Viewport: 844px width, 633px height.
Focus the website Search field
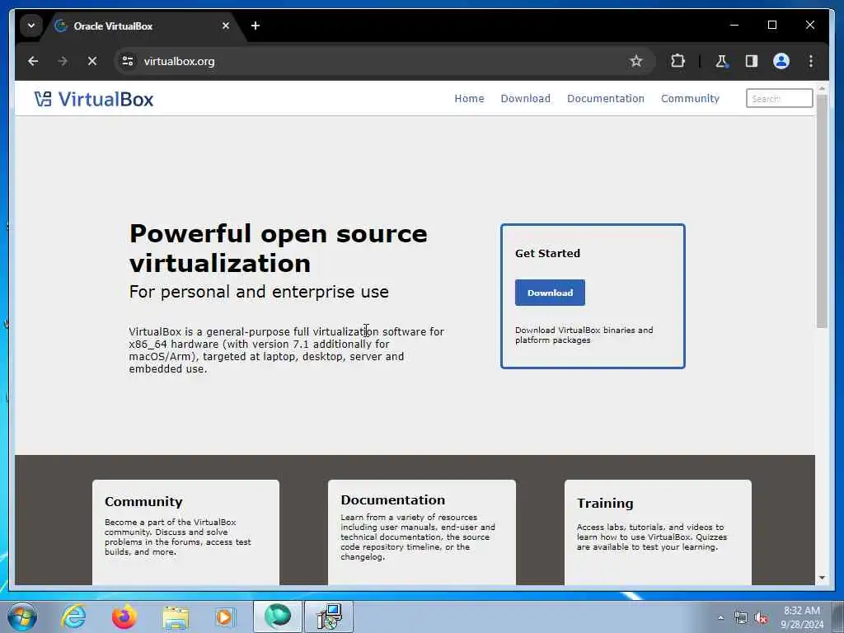pos(779,99)
